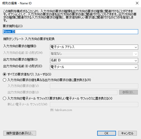Screen dimensions: 141x139
Task: Click the 例: fabrikam.com hint text
Action: [x=61, y=110]
